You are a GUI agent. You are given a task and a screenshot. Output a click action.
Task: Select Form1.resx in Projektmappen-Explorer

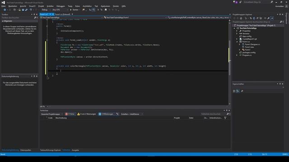point(249,47)
